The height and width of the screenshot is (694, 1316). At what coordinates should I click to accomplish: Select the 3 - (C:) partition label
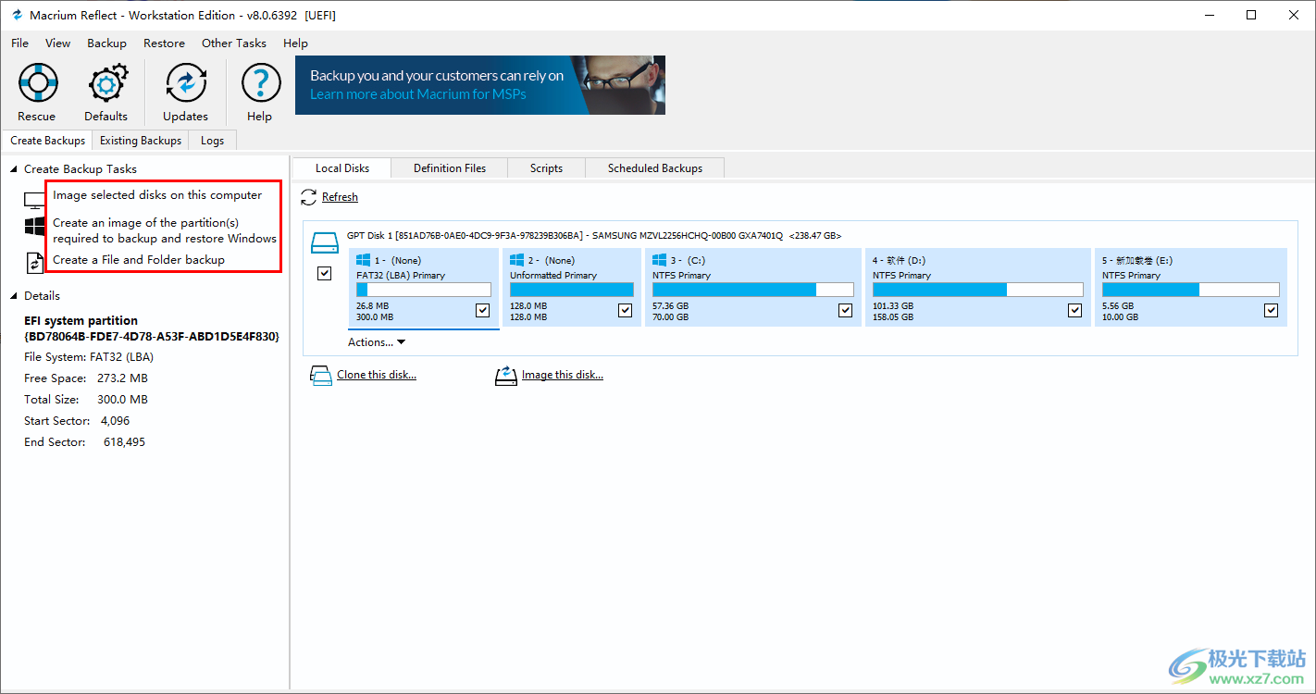688,261
